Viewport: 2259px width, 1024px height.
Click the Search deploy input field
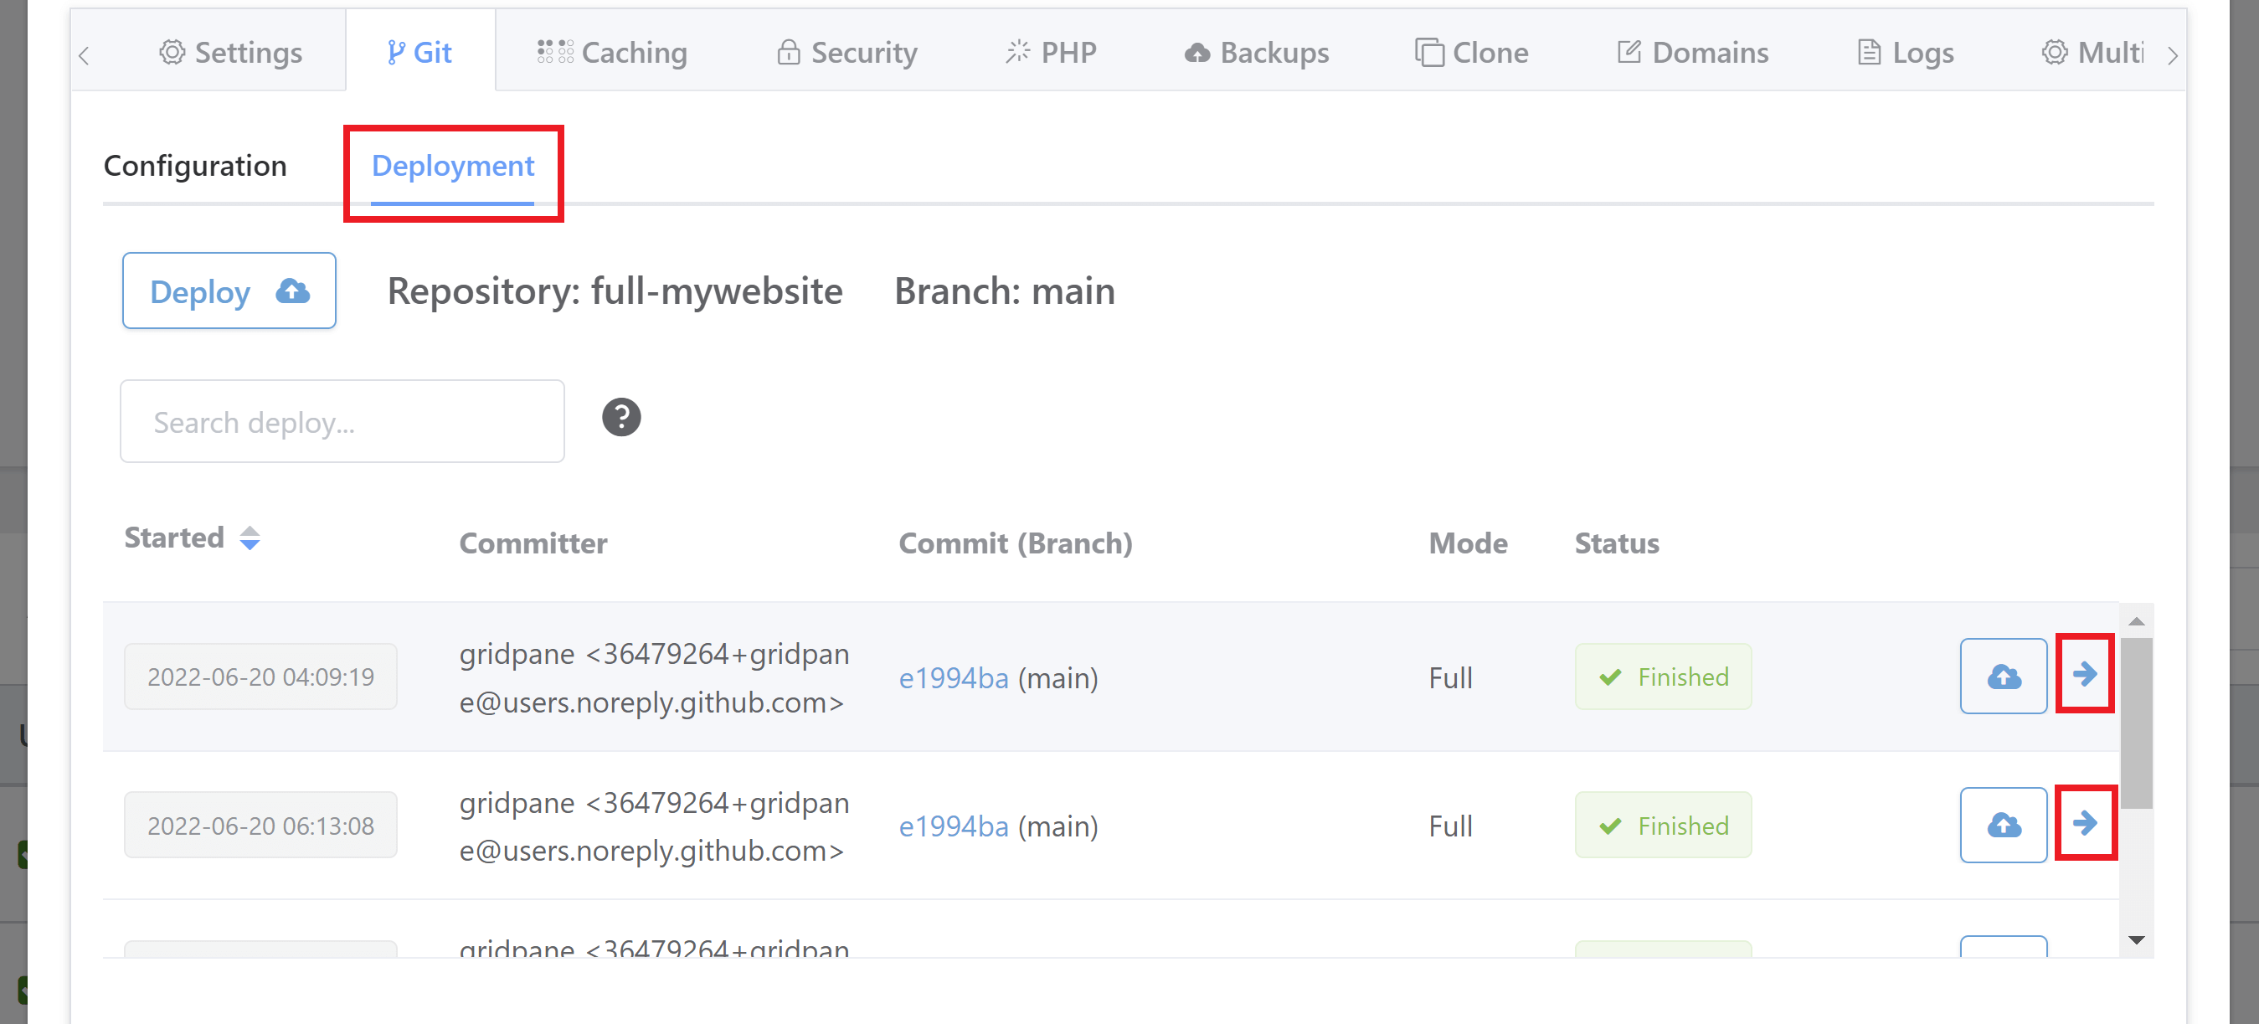(342, 422)
